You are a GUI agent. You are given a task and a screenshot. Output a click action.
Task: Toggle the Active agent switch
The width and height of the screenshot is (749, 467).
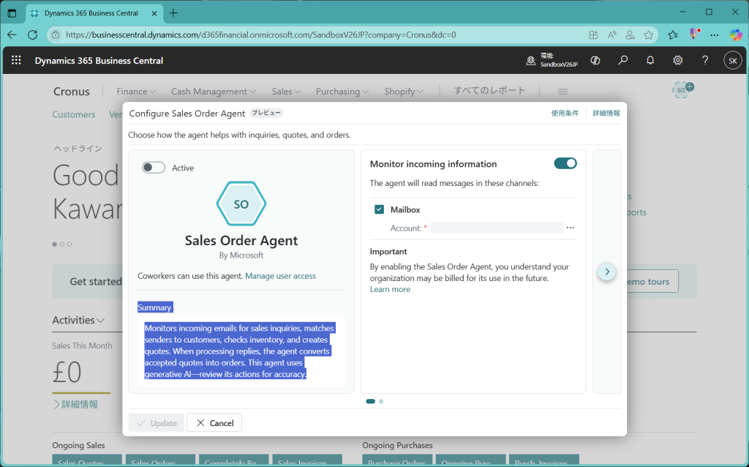[x=154, y=168]
